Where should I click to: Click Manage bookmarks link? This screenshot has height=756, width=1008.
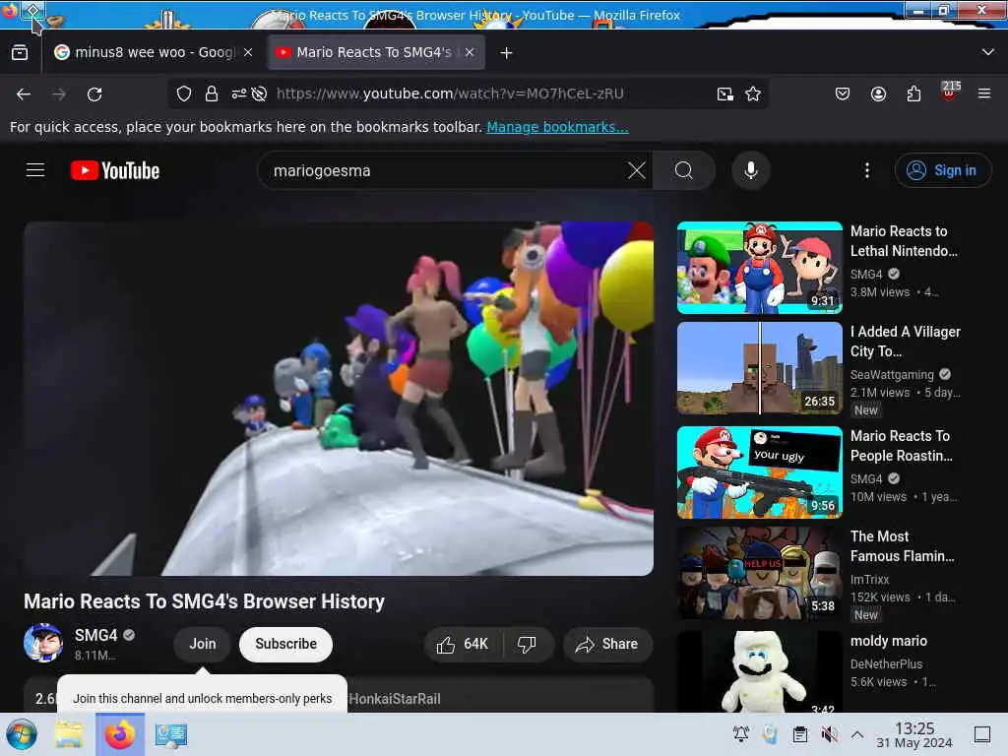point(557,127)
